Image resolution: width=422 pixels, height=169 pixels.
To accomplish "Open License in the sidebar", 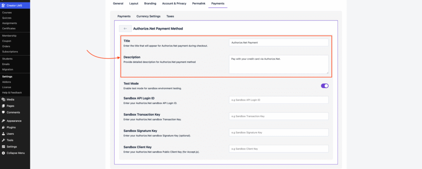I will click(7, 87).
